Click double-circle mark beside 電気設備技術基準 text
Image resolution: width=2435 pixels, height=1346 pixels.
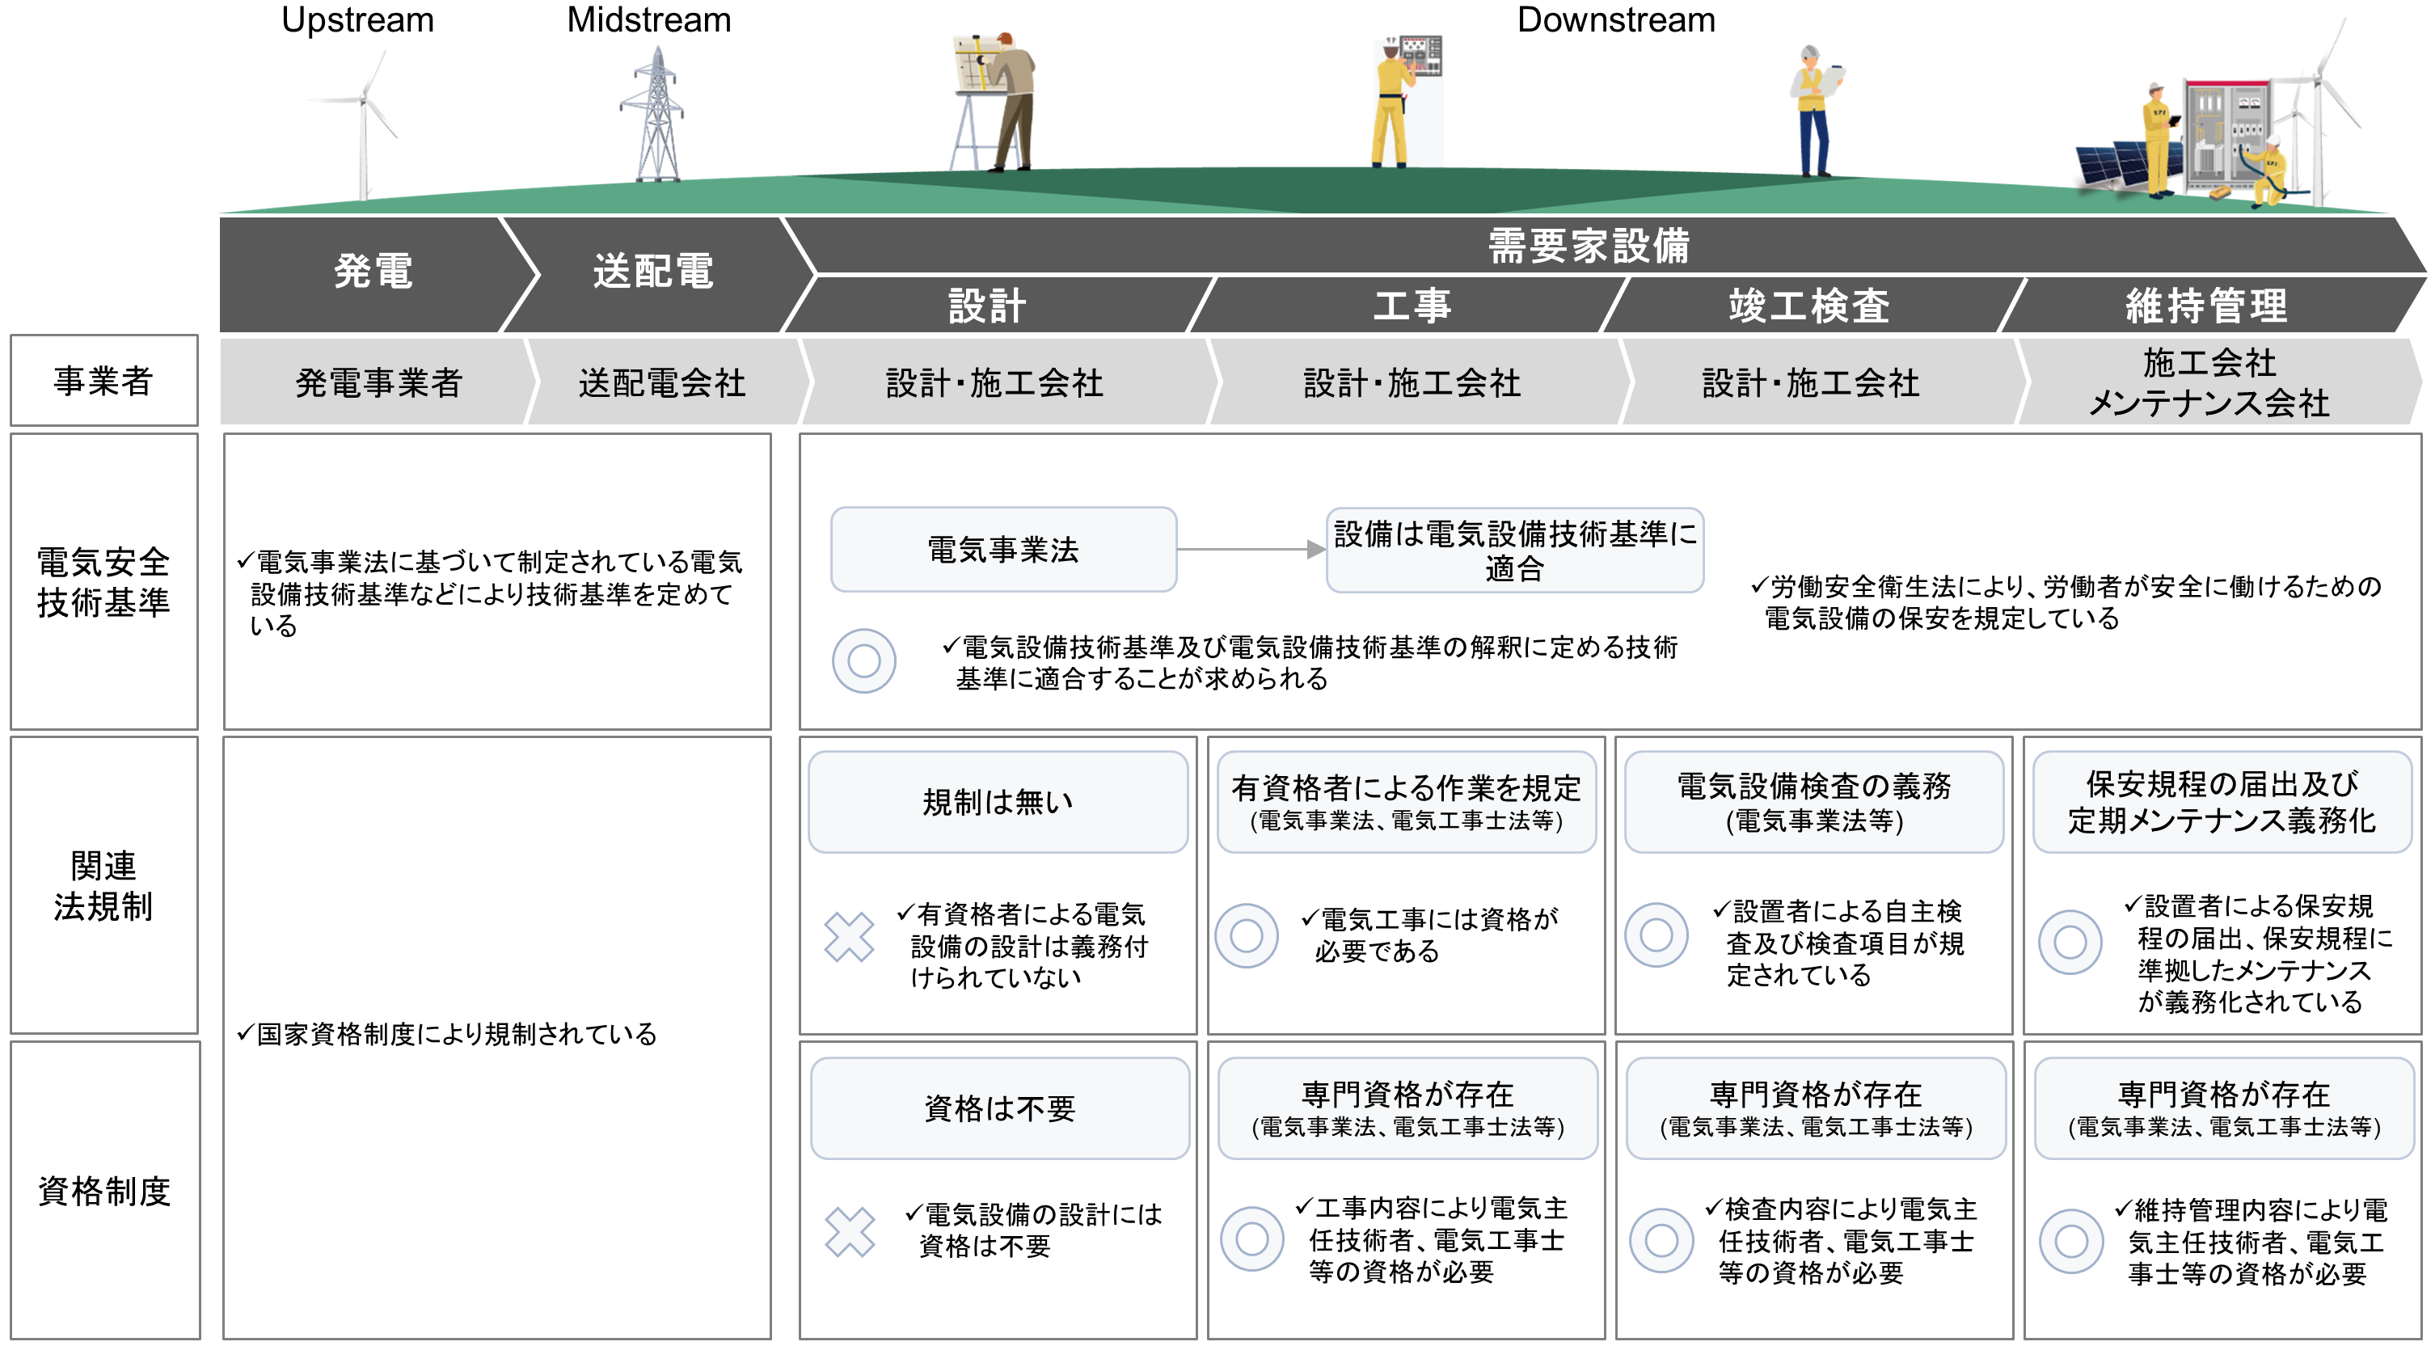click(863, 660)
